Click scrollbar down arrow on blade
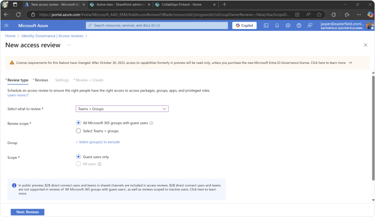This screenshot has height=217, width=375. tap(373, 200)
